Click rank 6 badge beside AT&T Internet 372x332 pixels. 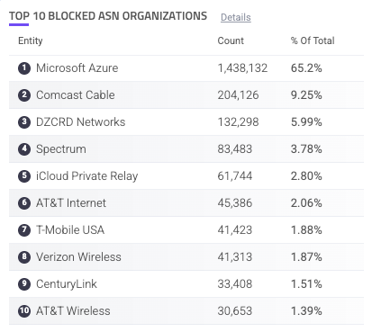coord(24,203)
